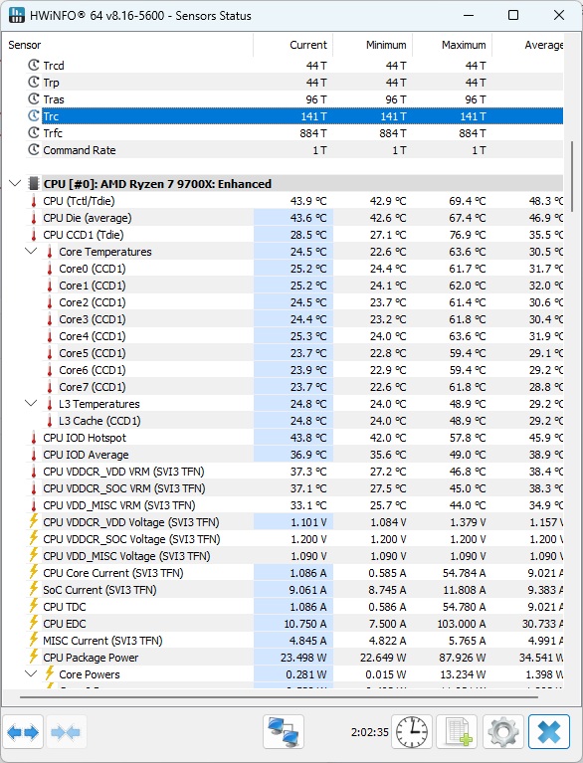
Task: Click the Average column header
Action: point(528,45)
